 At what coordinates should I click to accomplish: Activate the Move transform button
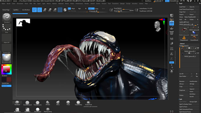(45, 10)
